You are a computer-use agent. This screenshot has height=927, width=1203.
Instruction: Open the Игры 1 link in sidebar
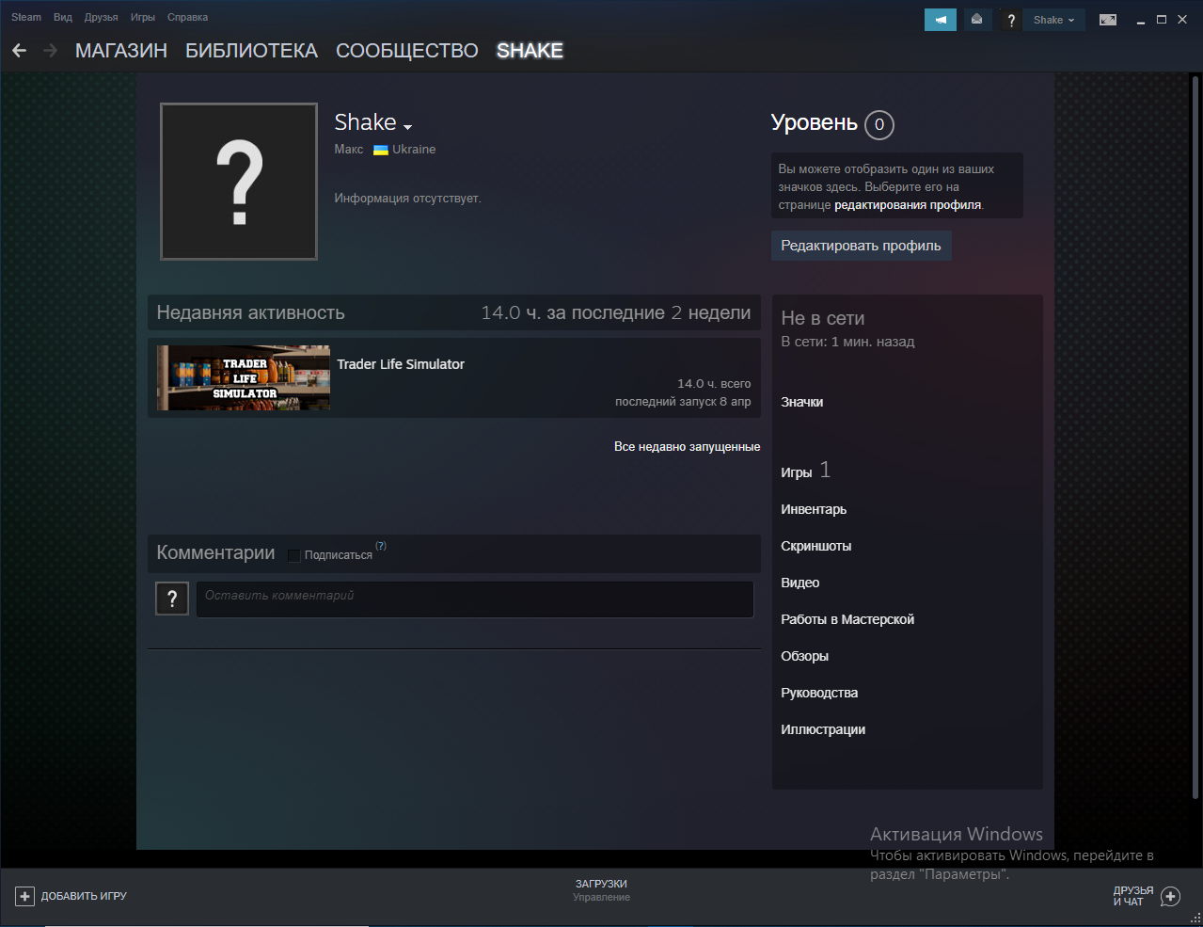[806, 471]
